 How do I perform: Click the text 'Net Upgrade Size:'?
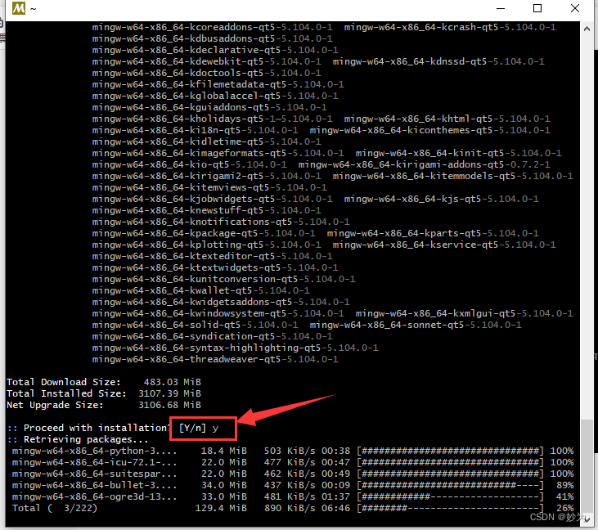55,405
